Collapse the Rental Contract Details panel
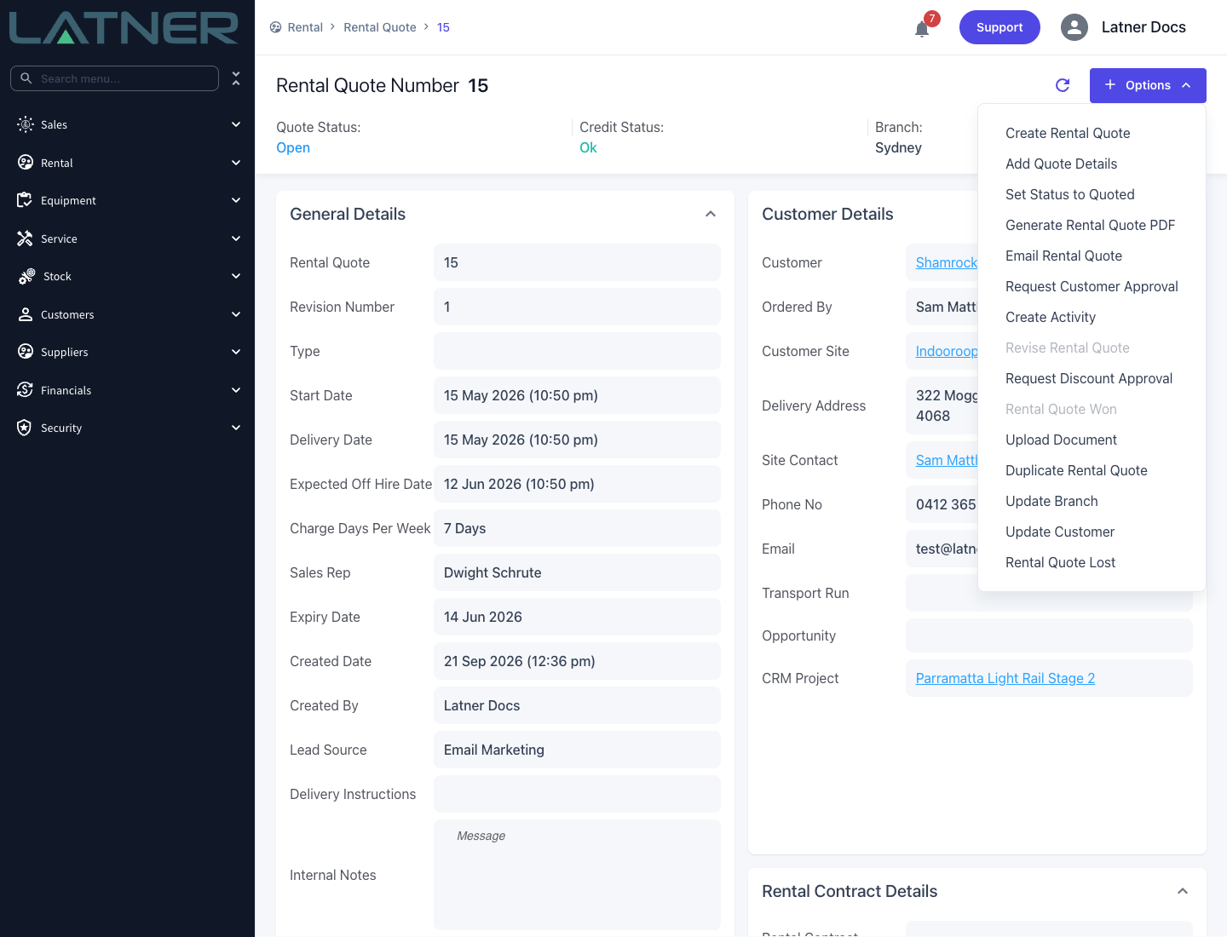Screen dimensions: 1227x937 pos(1183,891)
